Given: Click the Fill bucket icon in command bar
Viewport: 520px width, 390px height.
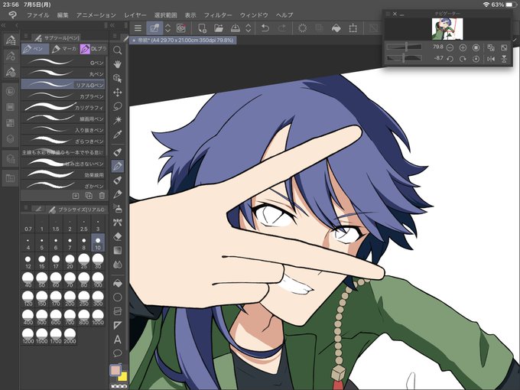Looking at the screenshot, I should coord(336,28).
